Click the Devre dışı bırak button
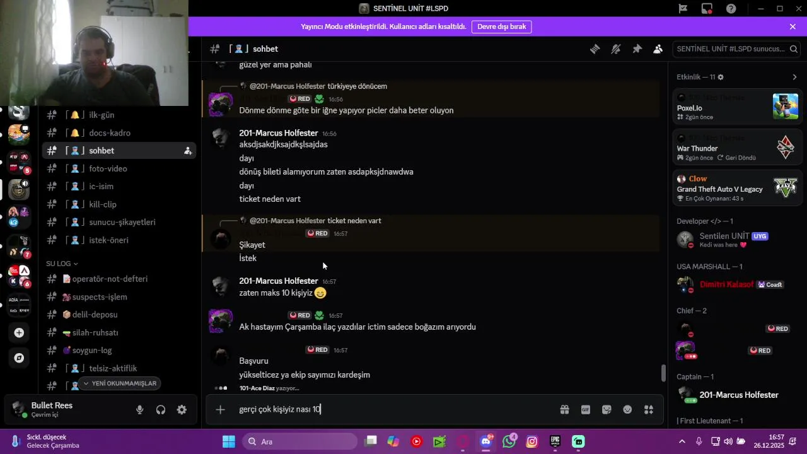The image size is (807, 454). [x=501, y=26]
